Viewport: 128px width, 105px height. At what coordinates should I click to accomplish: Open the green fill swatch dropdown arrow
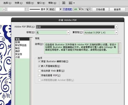[x=4, y=9]
